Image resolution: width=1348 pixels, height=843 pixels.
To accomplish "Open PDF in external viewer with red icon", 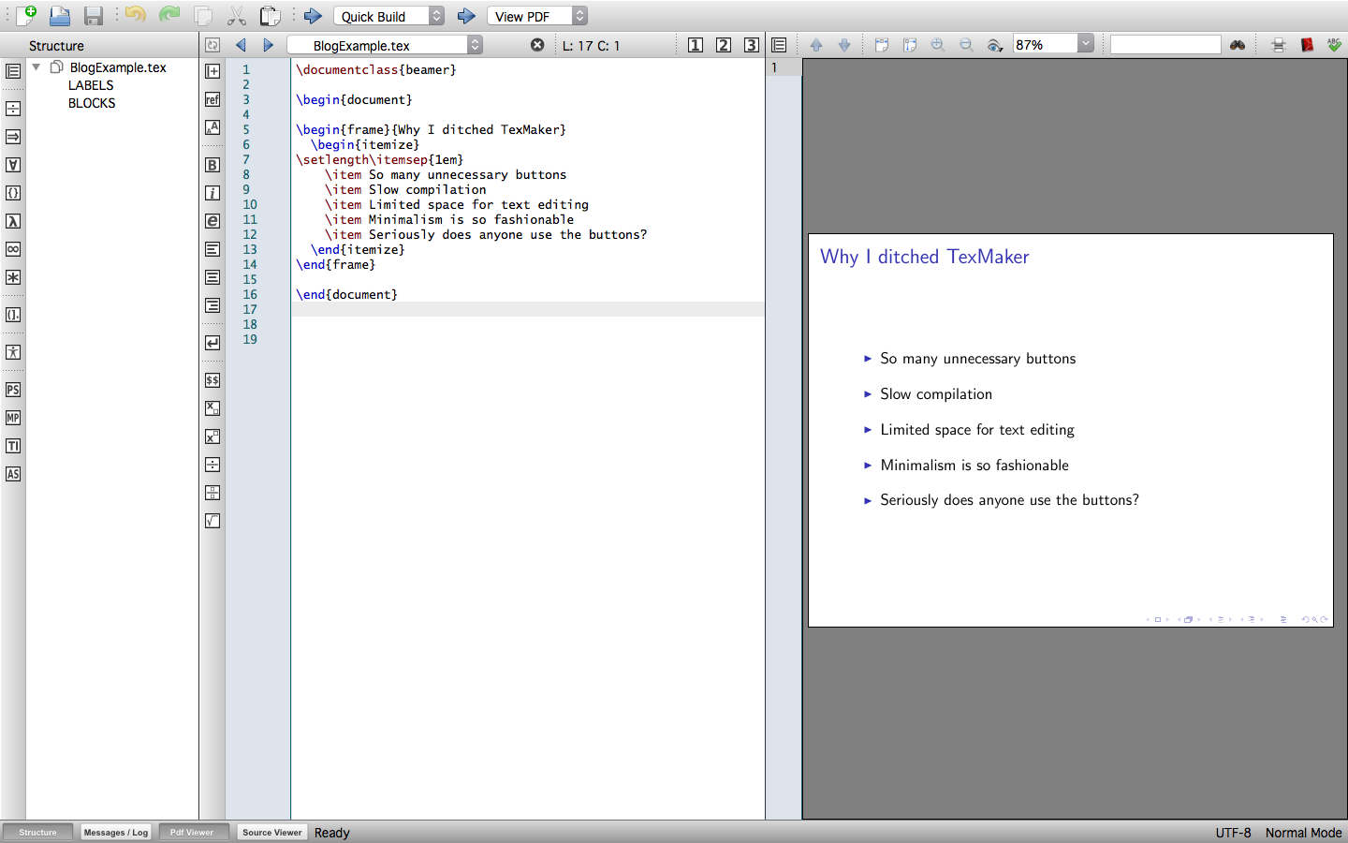I will 1307,45.
